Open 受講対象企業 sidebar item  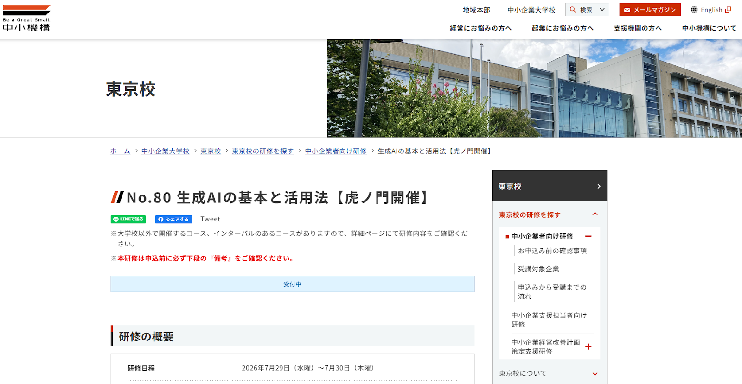(538, 269)
